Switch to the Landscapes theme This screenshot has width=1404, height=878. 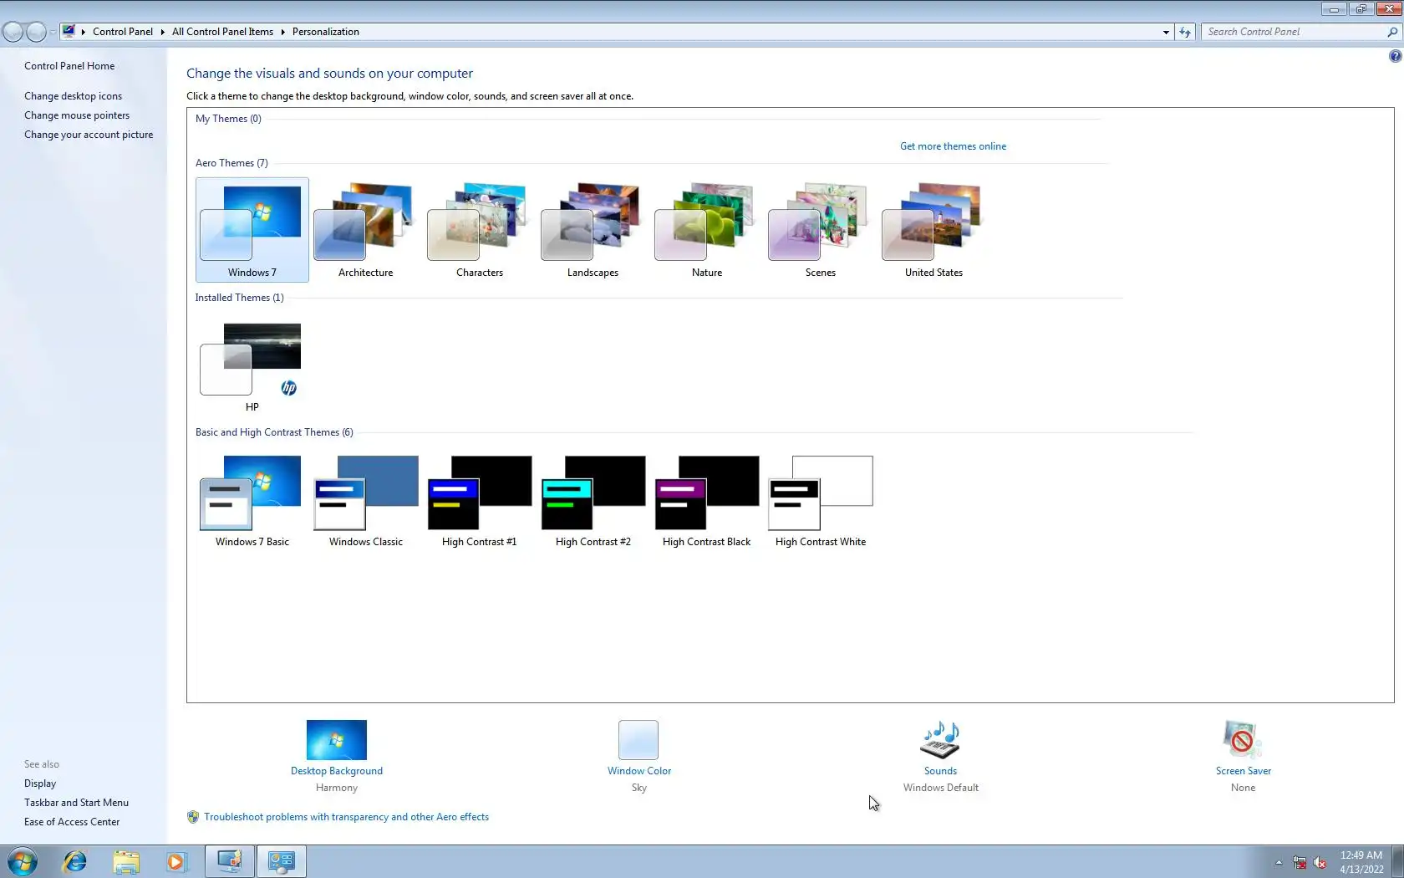(593, 230)
